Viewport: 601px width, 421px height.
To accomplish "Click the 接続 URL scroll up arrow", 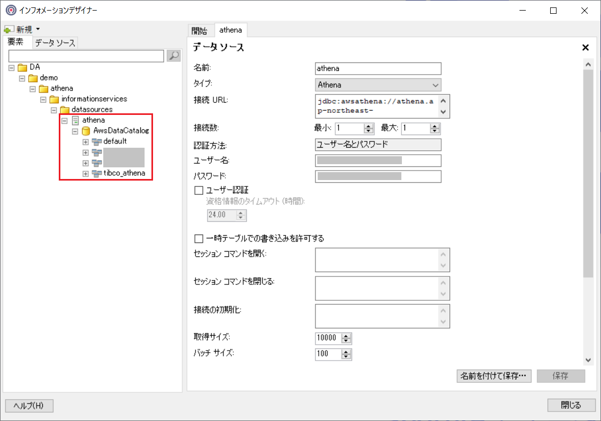I will 443,101.
